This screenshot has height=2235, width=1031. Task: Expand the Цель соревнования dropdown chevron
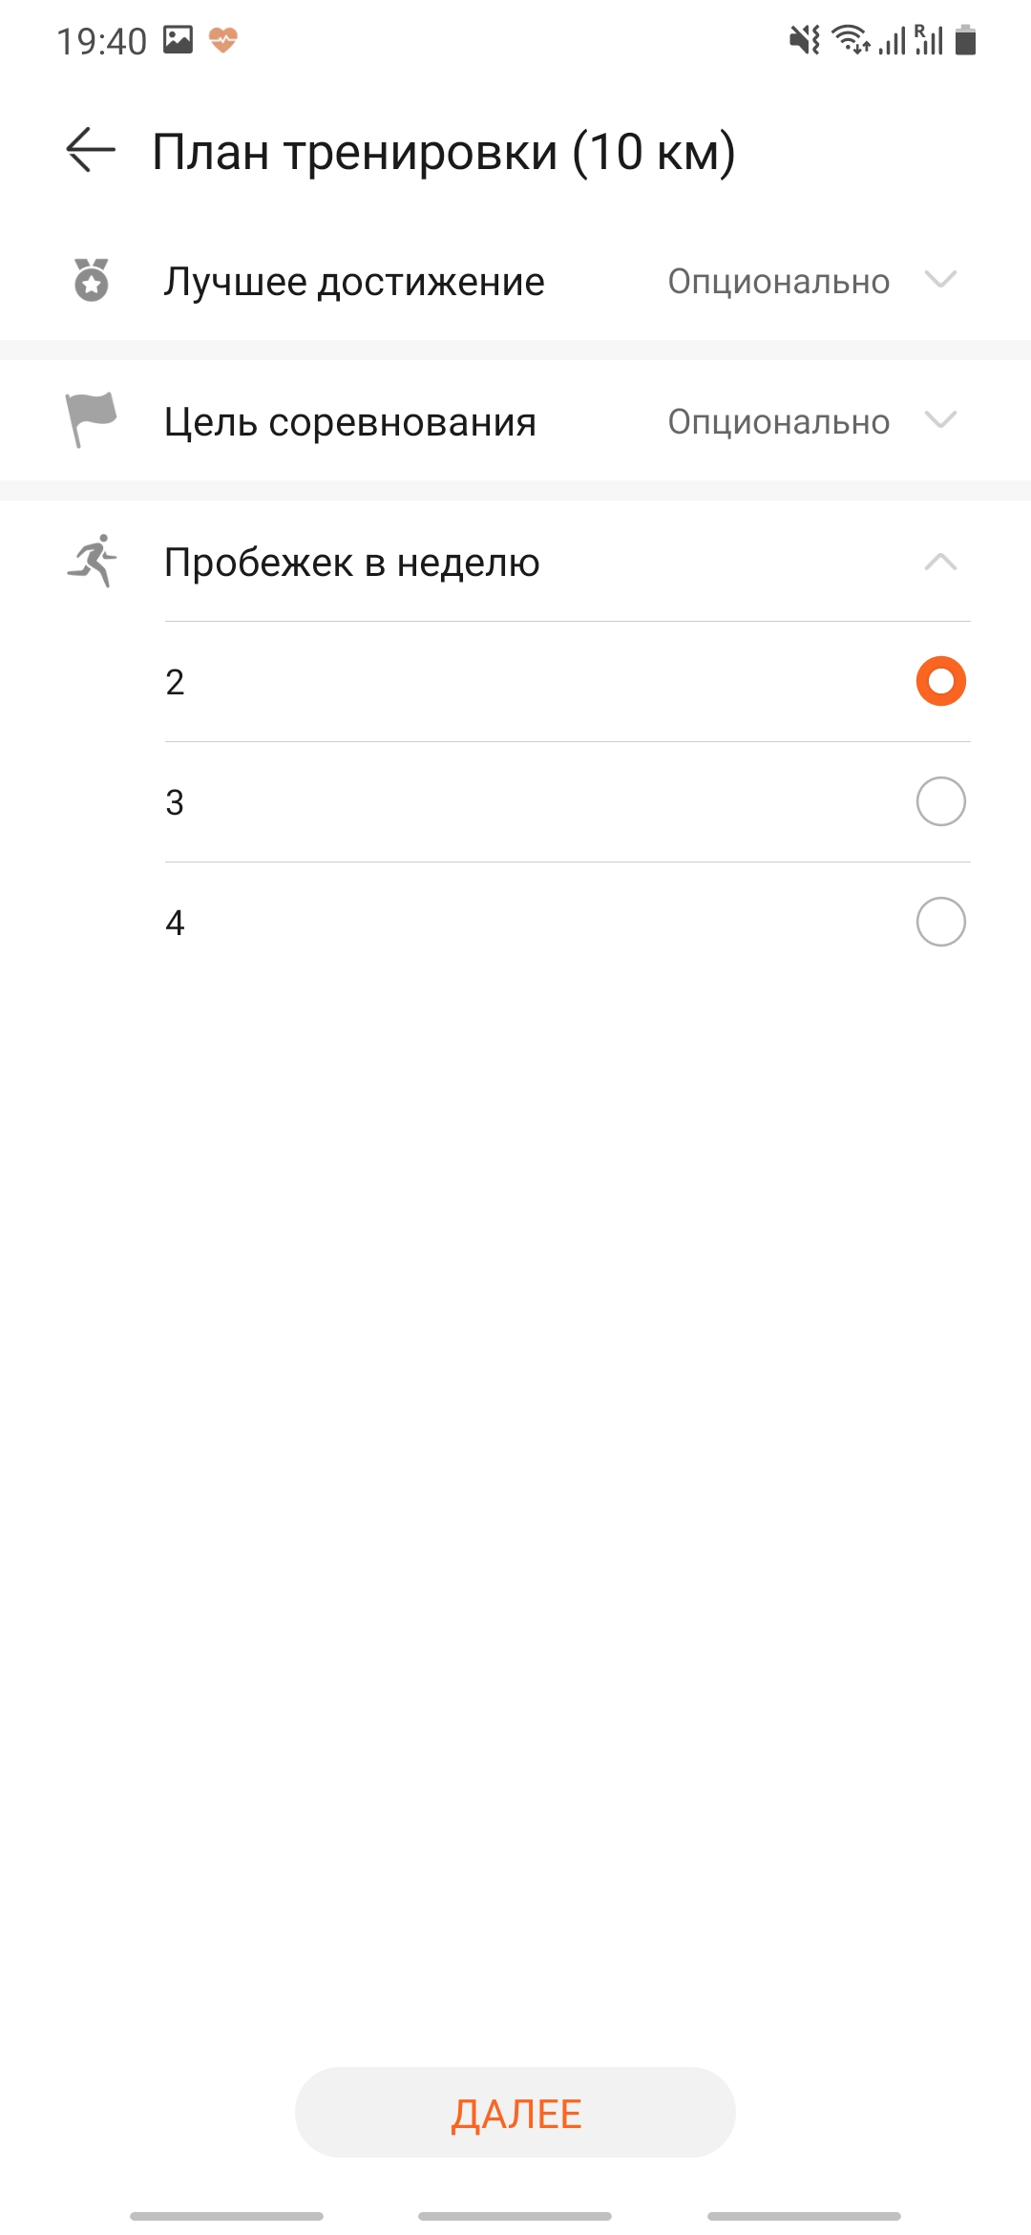click(x=940, y=420)
